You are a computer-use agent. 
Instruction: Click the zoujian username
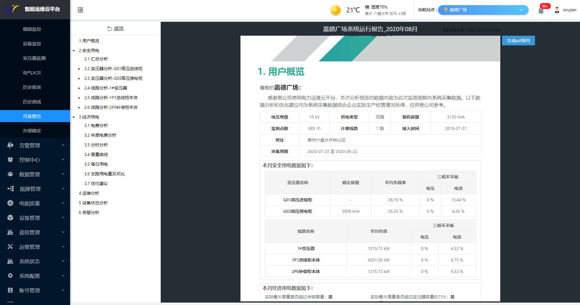tap(569, 10)
